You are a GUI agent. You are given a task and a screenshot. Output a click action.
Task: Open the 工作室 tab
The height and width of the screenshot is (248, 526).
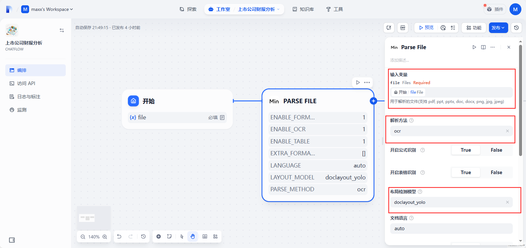[219, 9]
